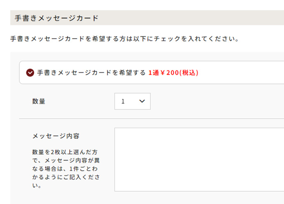
Task: Click blank area right of quantity dropdown
Action: click(x=214, y=101)
